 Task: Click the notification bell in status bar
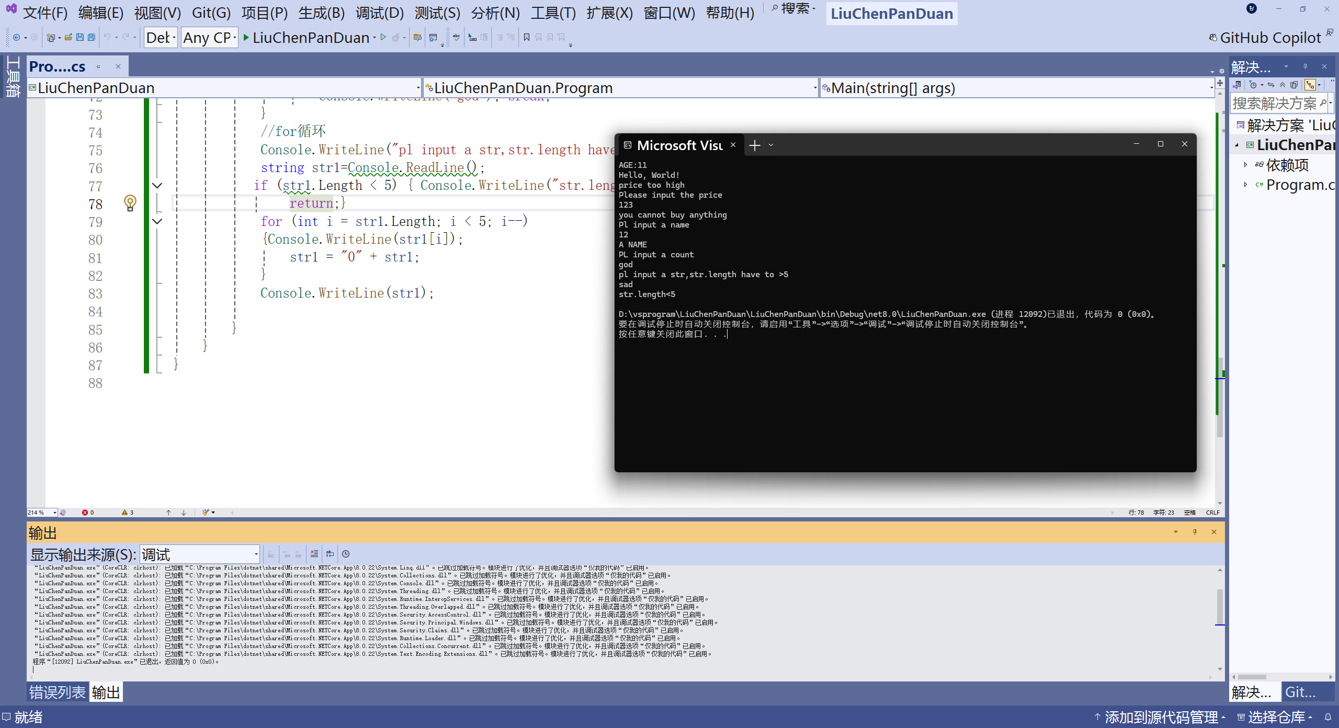1327,717
